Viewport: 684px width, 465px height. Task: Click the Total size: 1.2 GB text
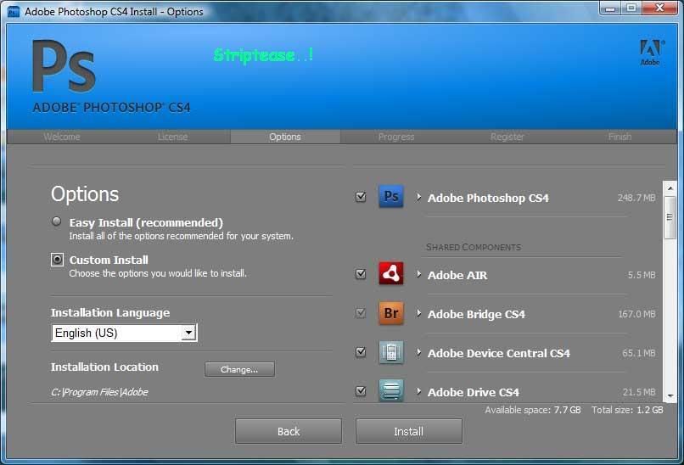point(627,410)
